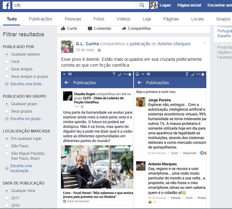This screenshot has width=232, height=209.
Task: Click Responder under Jorge Pereira comment
Action: (190, 153)
